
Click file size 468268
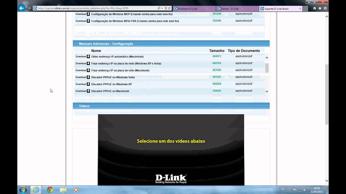pyautogui.click(x=217, y=84)
